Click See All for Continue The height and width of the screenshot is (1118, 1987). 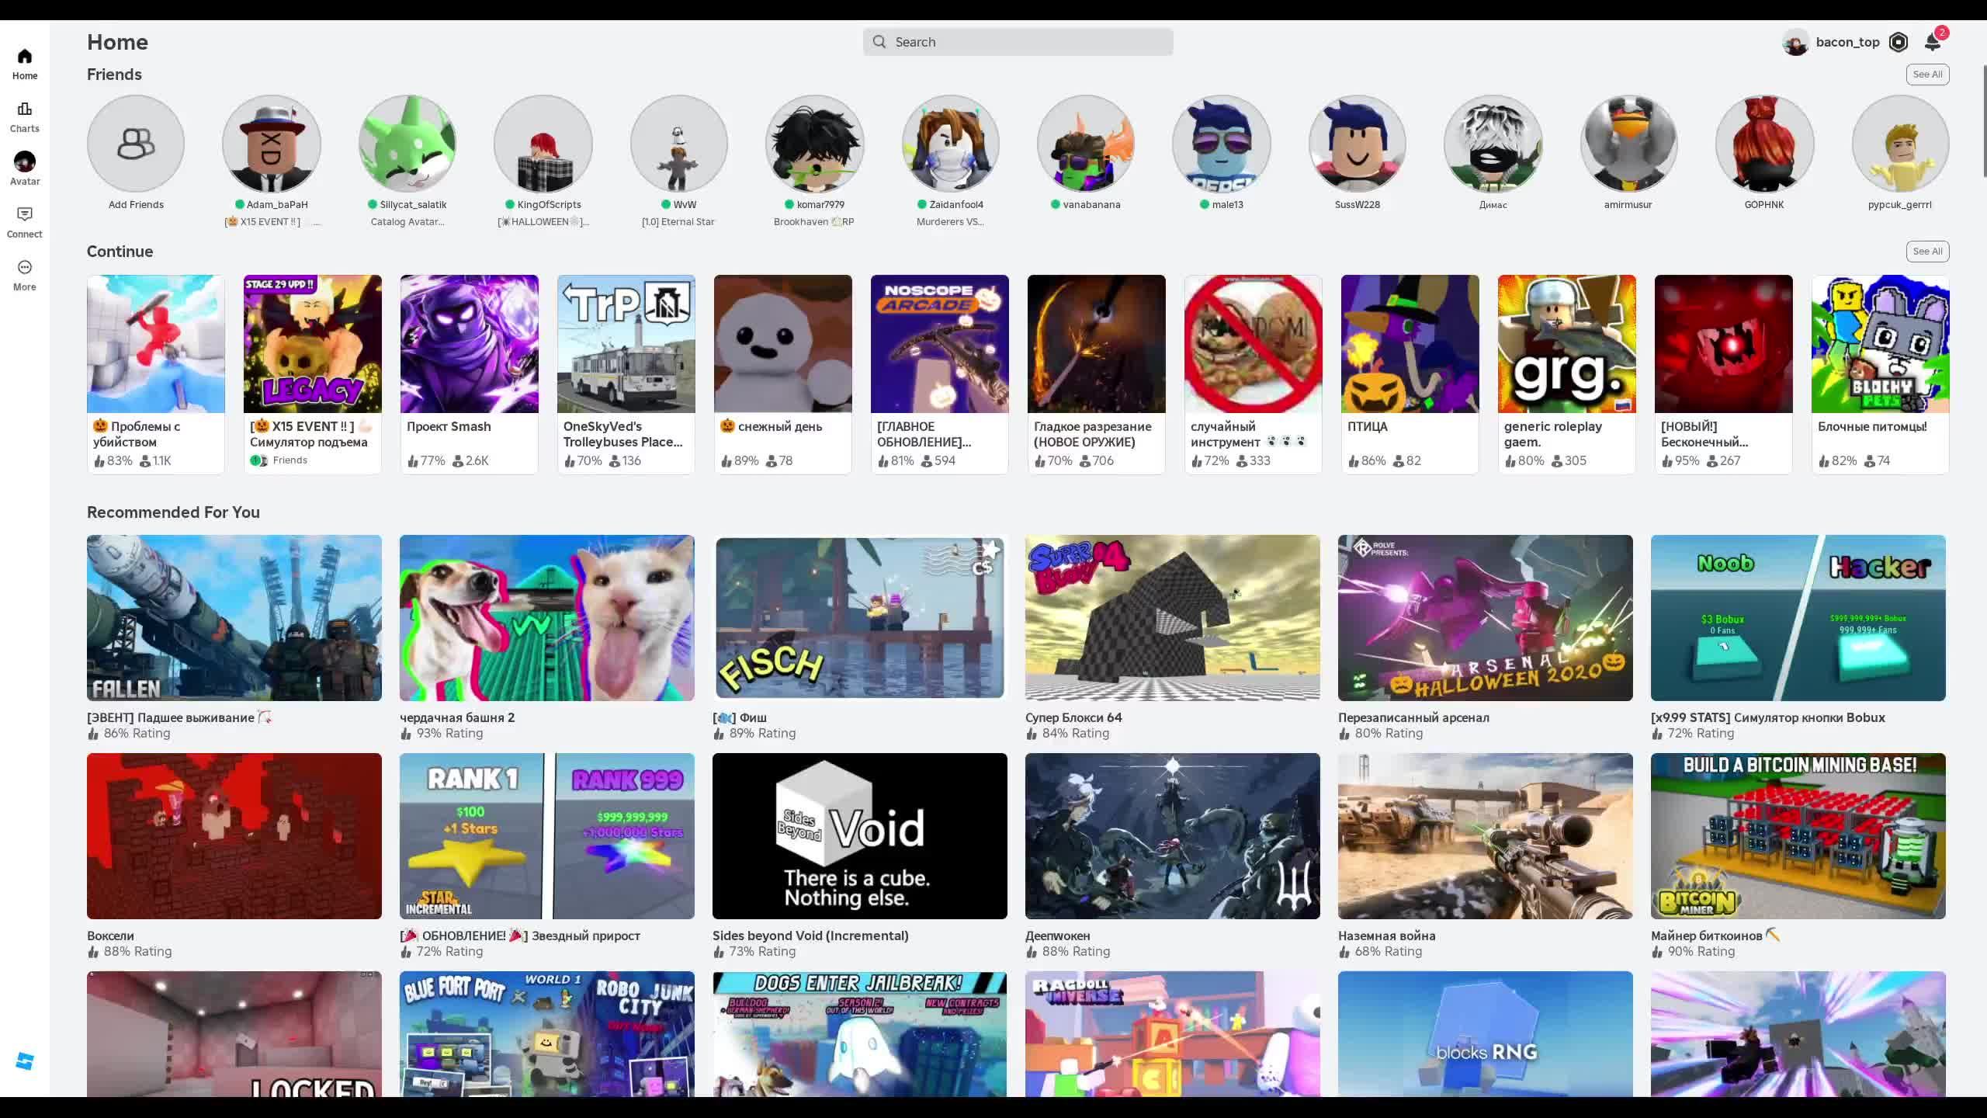(1927, 252)
